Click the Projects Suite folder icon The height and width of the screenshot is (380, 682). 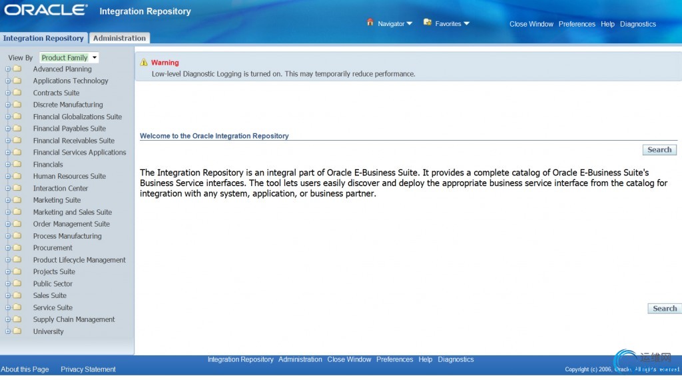(x=17, y=271)
